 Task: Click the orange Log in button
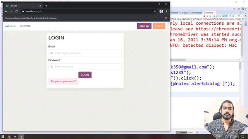(x=159, y=26)
